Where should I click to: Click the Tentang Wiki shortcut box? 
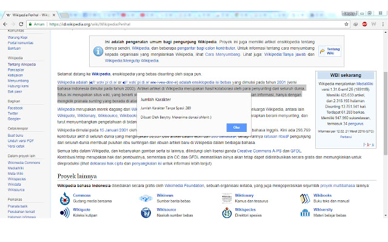(x=330, y=51)
